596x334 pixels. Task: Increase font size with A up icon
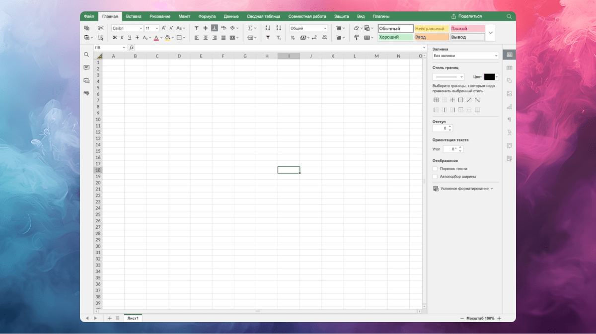point(164,28)
